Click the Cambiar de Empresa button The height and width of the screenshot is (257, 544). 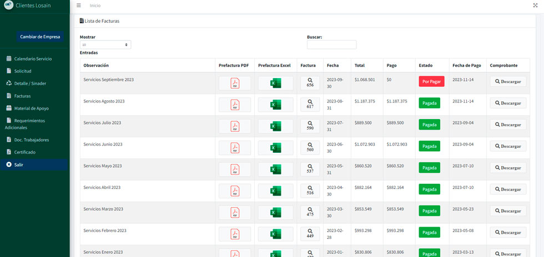tap(40, 37)
